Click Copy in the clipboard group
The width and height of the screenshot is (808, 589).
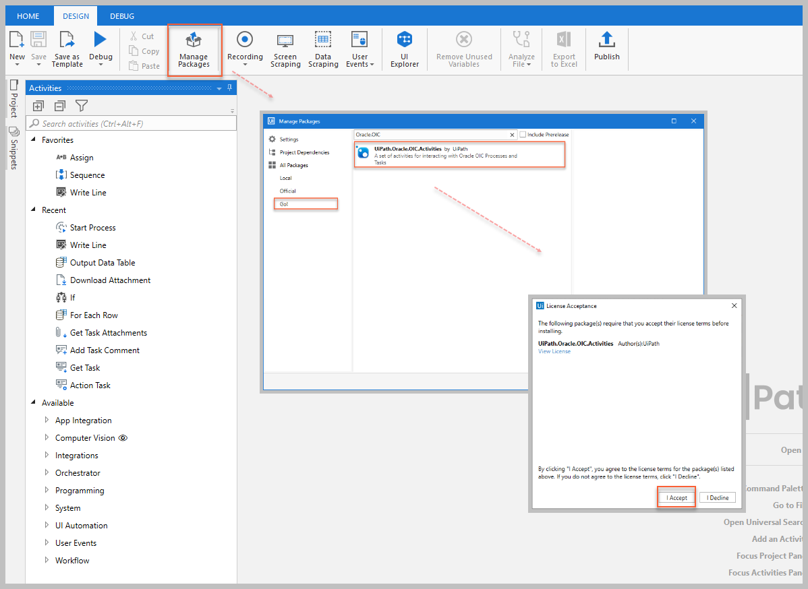pyautogui.click(x=144, y=51)
